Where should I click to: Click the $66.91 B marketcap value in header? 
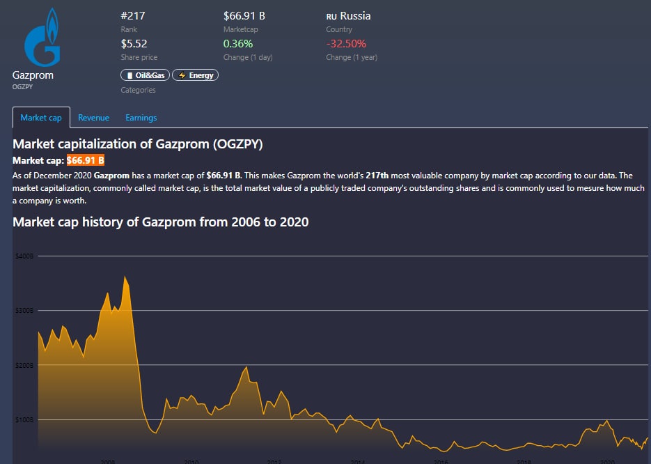pyautogui.click(x=244, y=16)
